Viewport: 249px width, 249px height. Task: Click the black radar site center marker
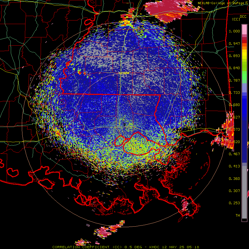click(x=125, y=125)
